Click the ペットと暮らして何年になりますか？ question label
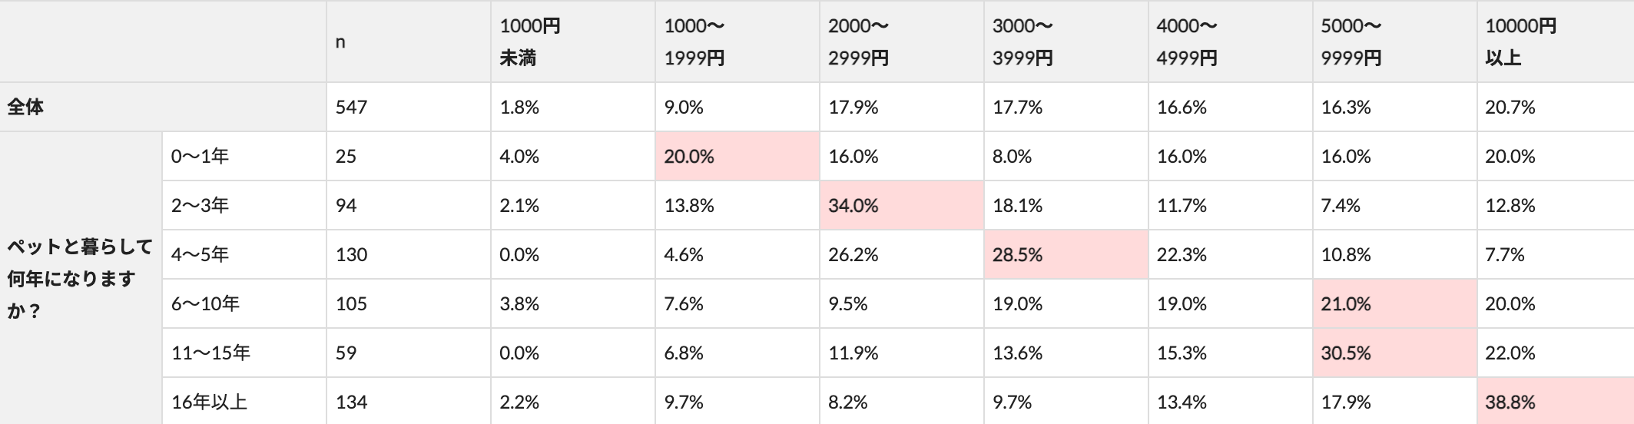The height and width of the screenshot is (424, 1634). pyautogui.click(x=80, y=279)
